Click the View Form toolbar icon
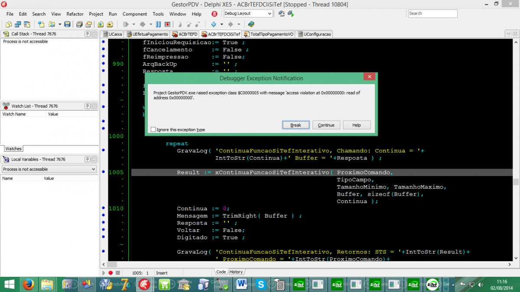Screen dimensions: 520x292 (x=18, y=24)
